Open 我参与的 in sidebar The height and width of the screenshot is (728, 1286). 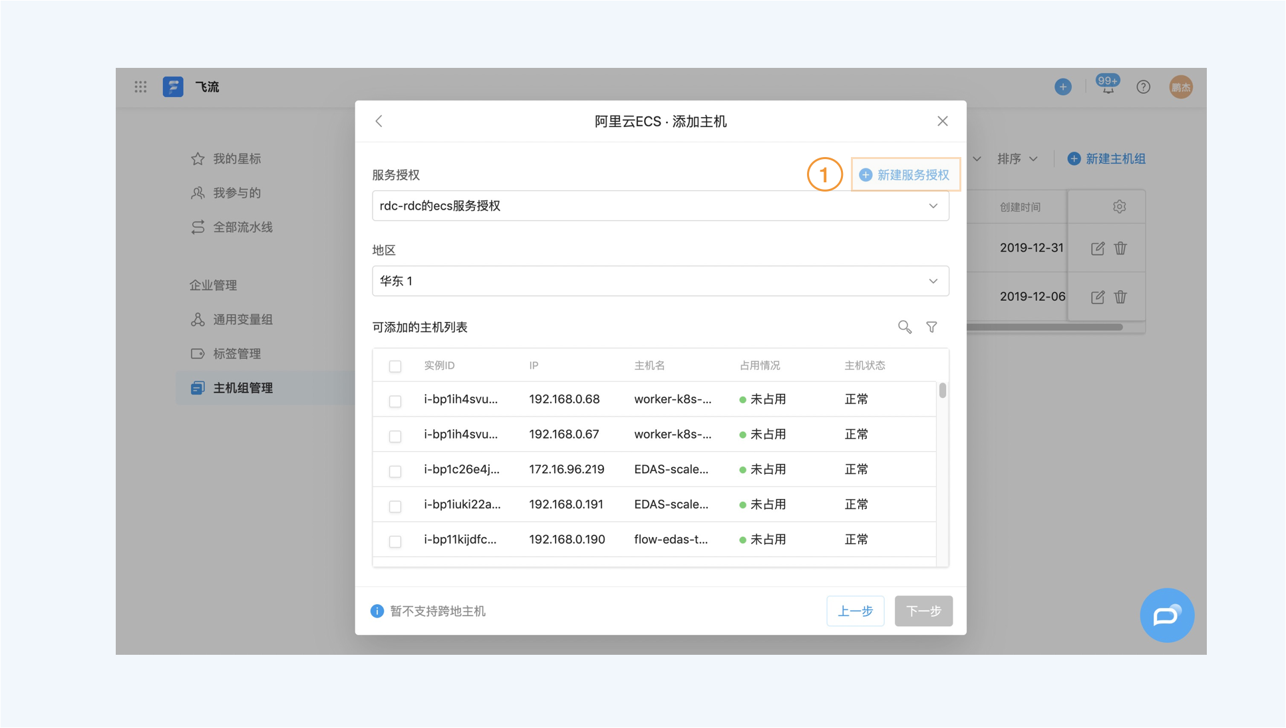click(237, 193)
